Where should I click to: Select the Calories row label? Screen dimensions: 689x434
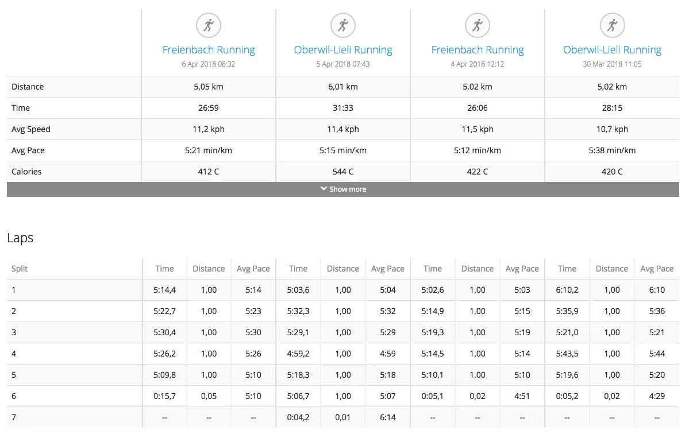26,172
